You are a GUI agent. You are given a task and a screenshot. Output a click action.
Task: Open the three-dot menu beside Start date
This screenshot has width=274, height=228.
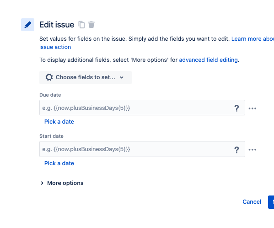point(253,150)
